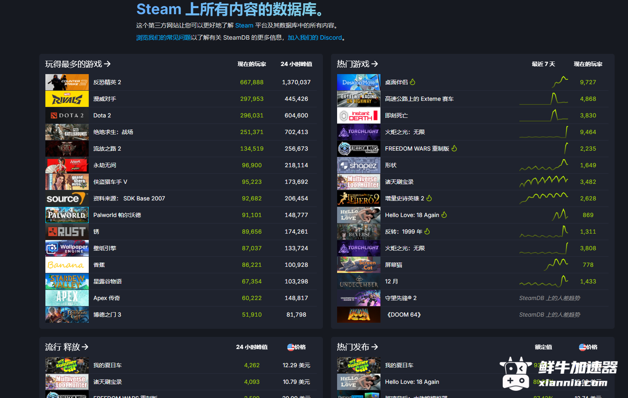The height and width of the screenshot is (398, 628).
Task: Click the US flag icon in 流行释放 header
Action: 291,347
